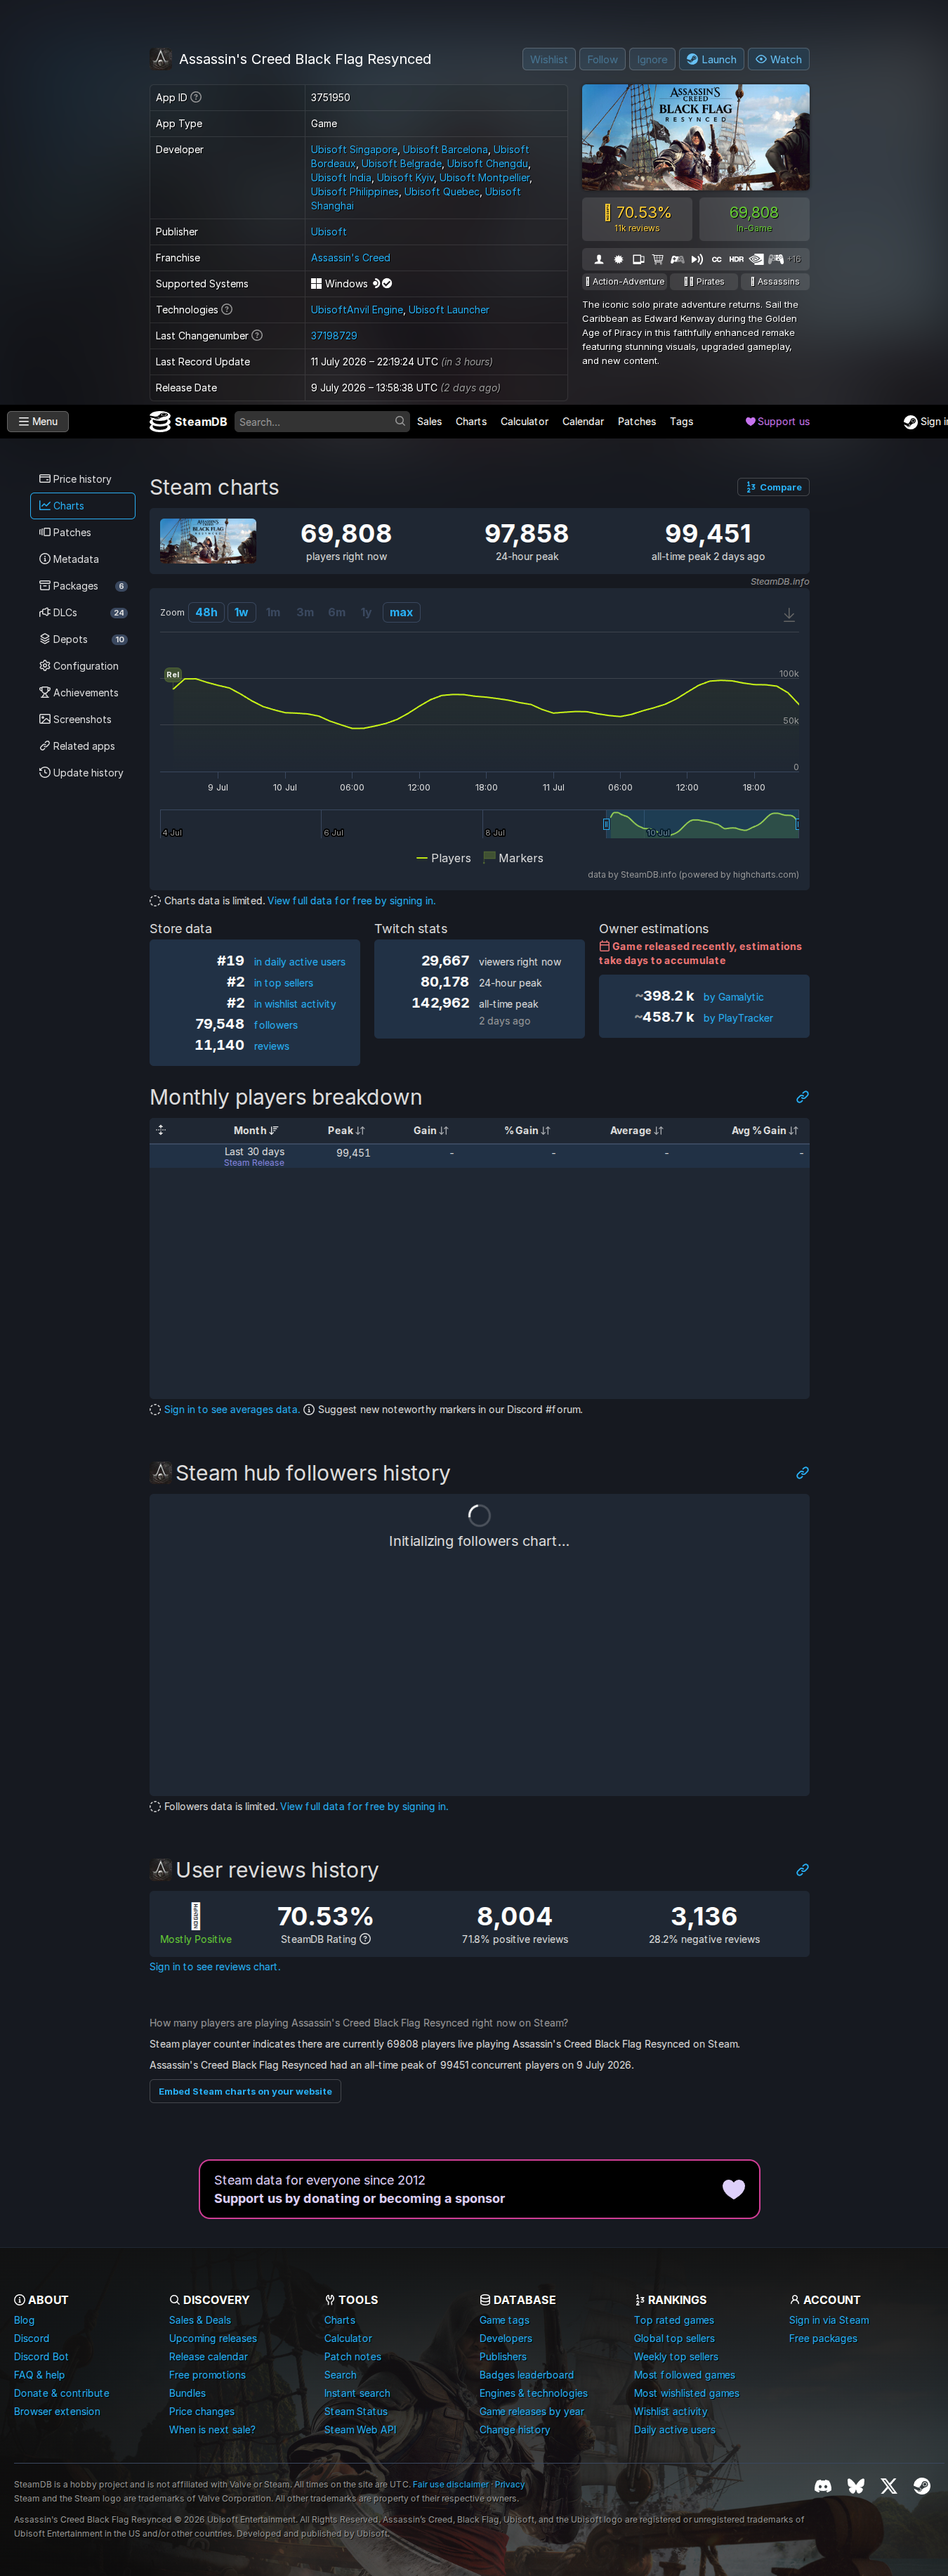Click the left handle of the chart navigator

click(605, 824)
